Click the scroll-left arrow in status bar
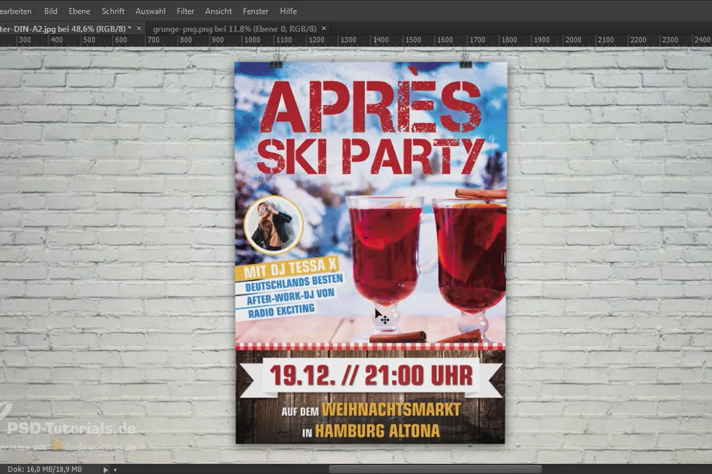Screen dimensions: 712x474 click(115, 469)
